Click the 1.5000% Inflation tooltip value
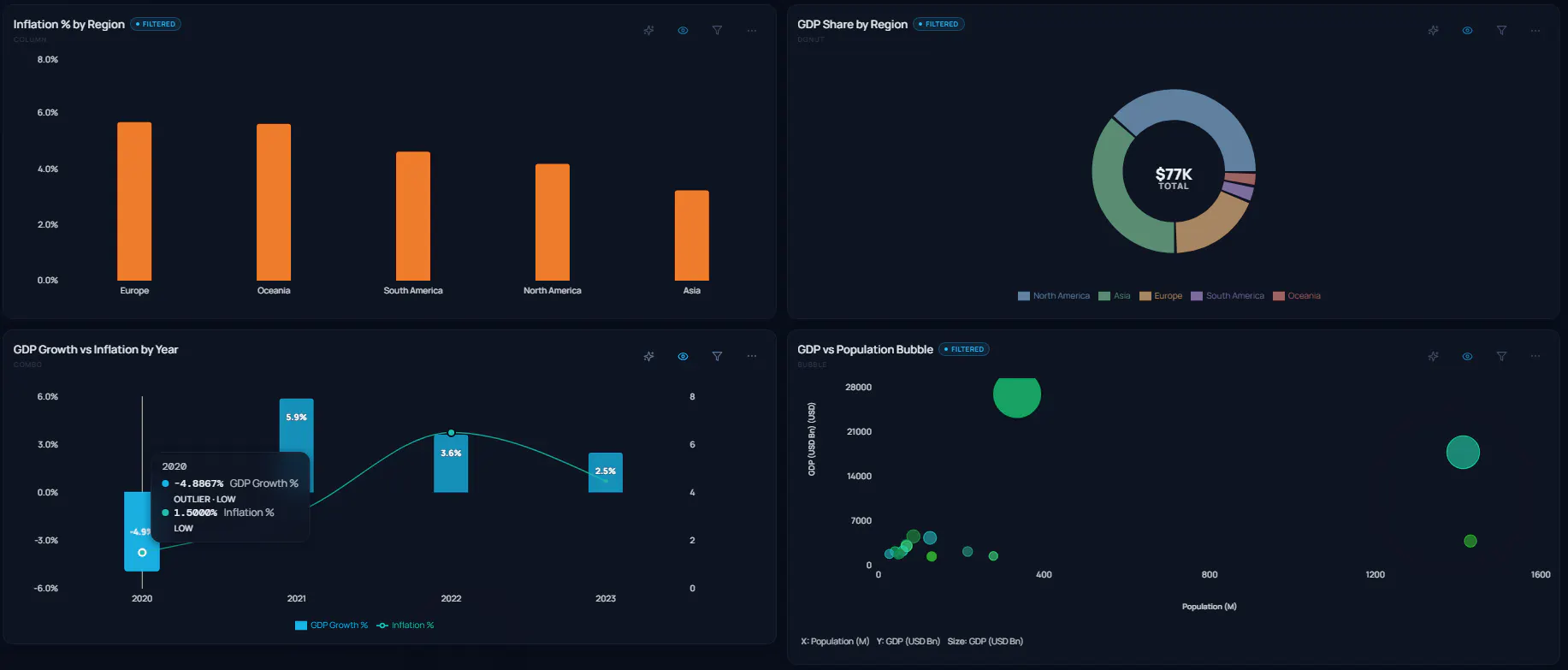Screen dimensions: 1568x670 coord(195,513)
